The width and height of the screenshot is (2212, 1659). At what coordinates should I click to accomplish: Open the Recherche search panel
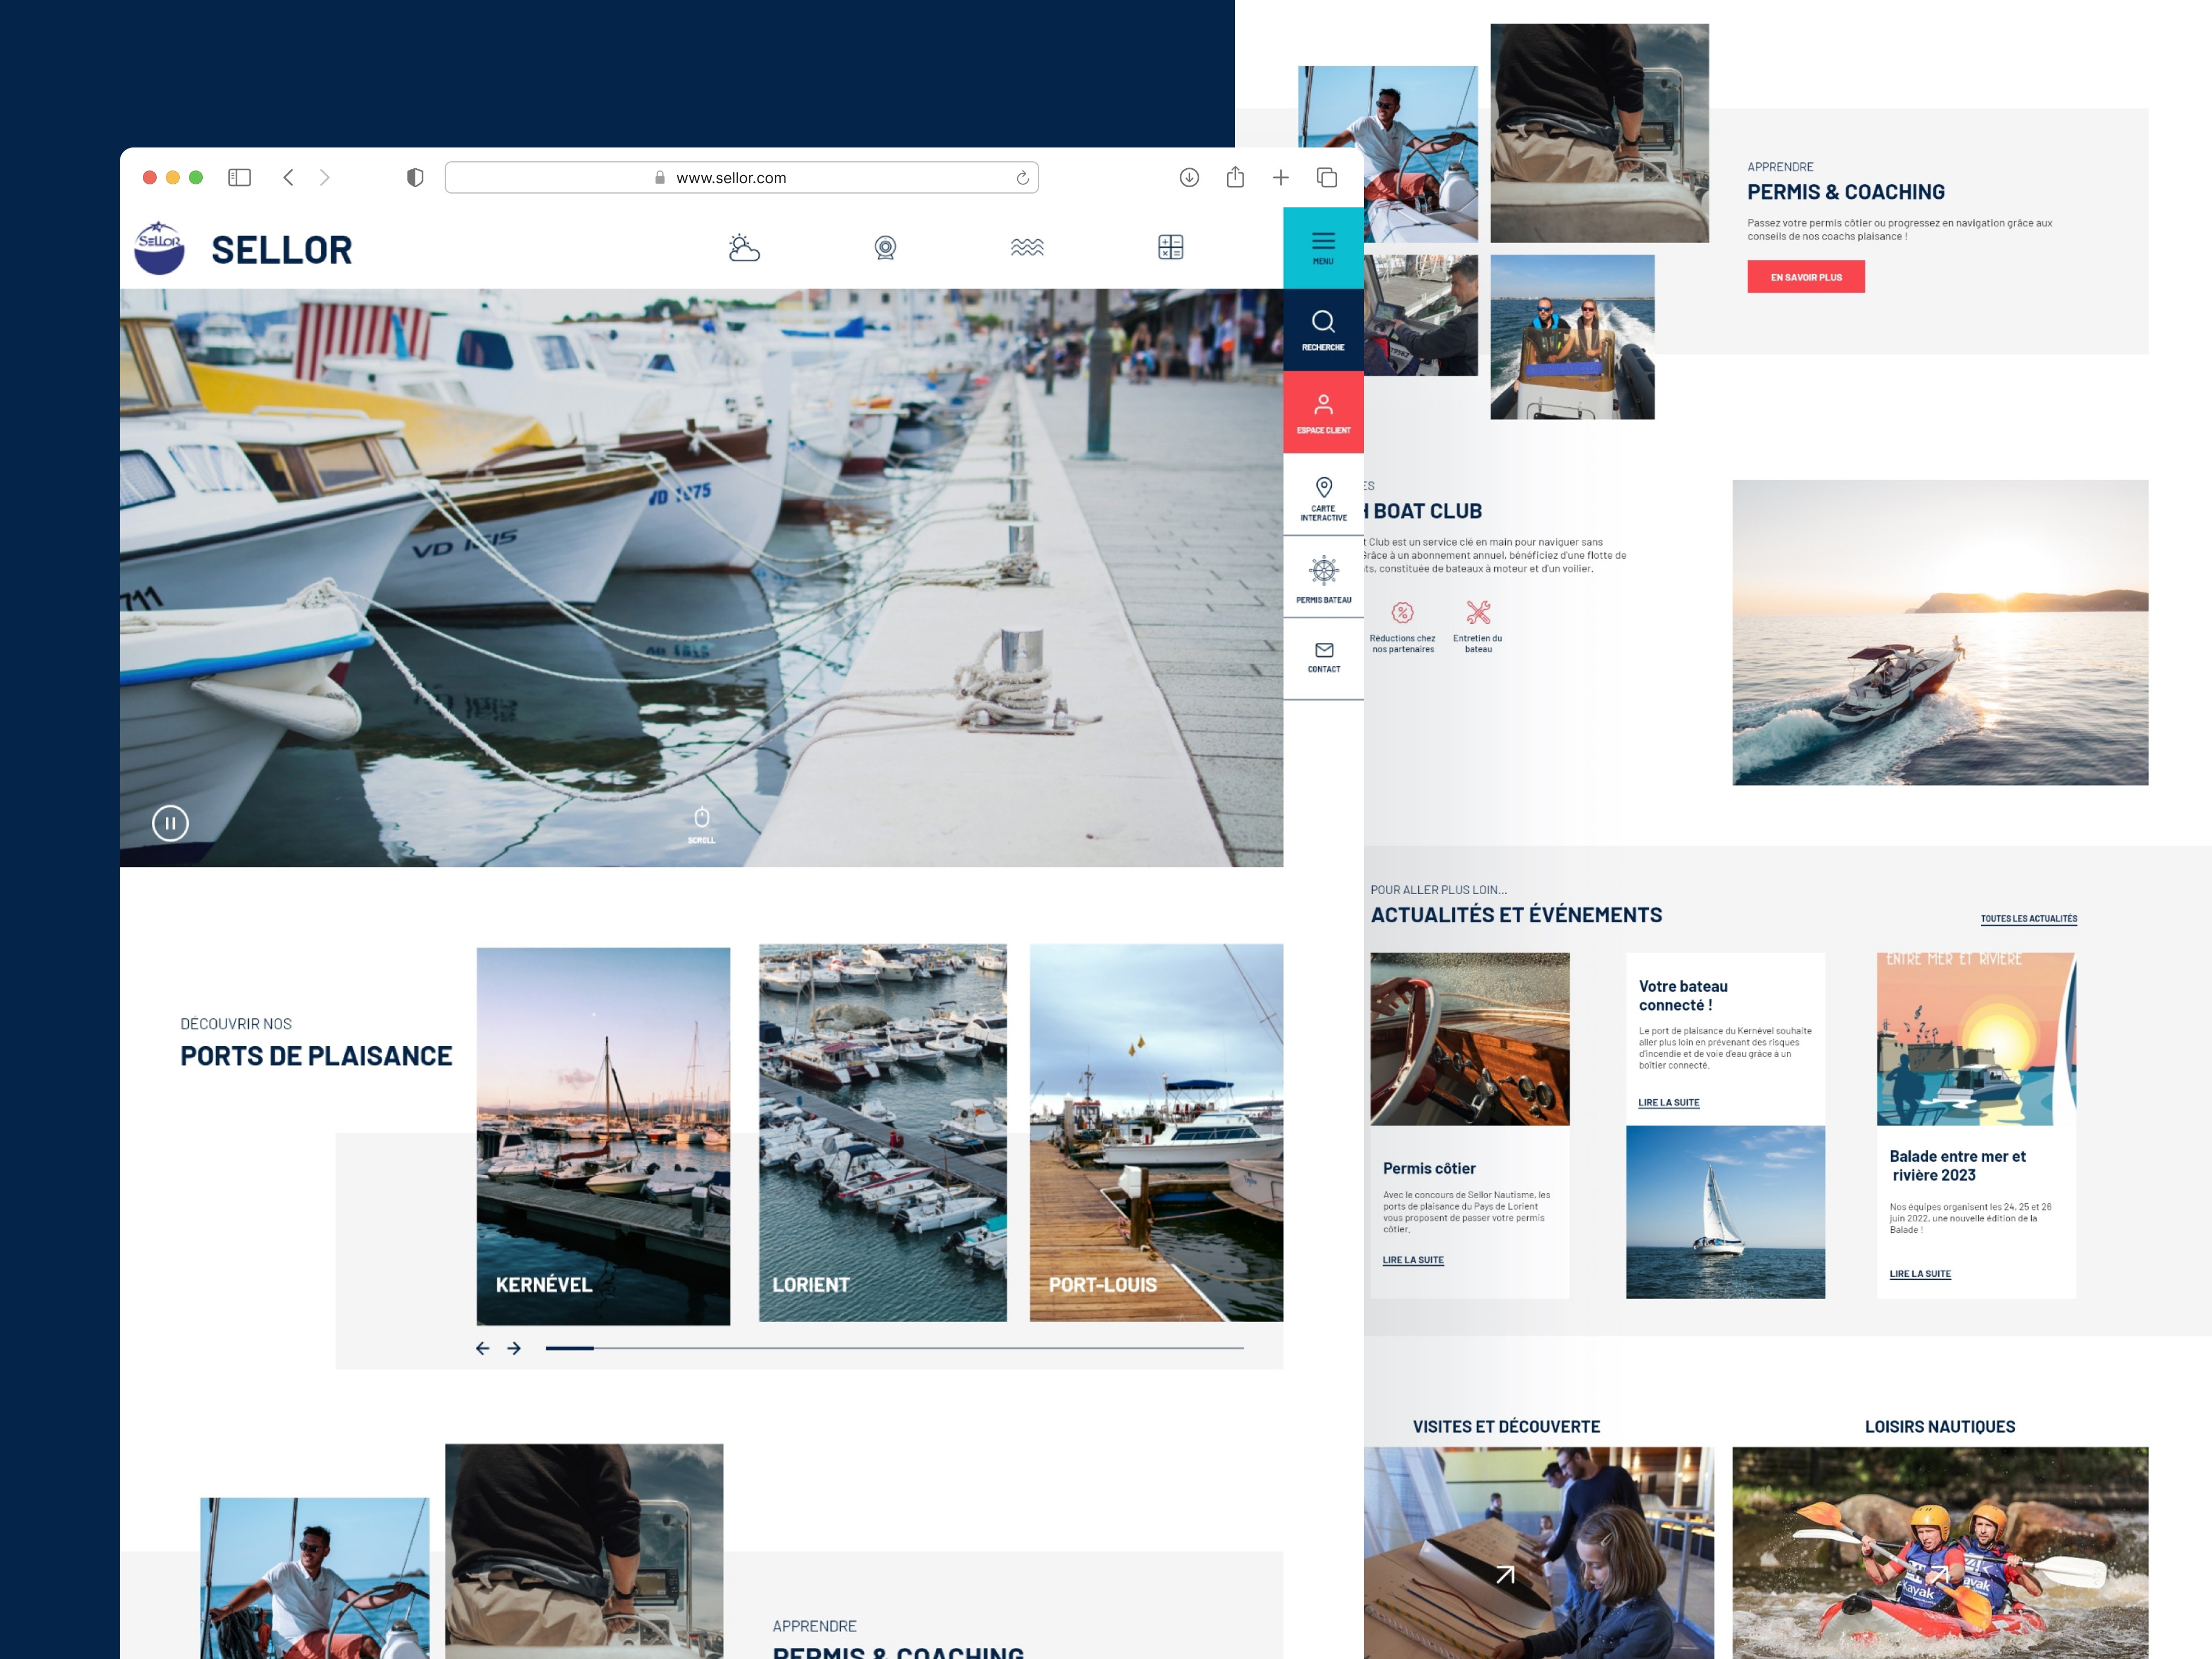tap(1323, 329)
